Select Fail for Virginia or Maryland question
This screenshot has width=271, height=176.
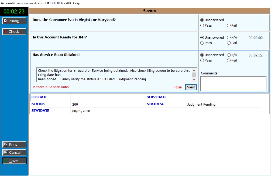pos(229,26)
